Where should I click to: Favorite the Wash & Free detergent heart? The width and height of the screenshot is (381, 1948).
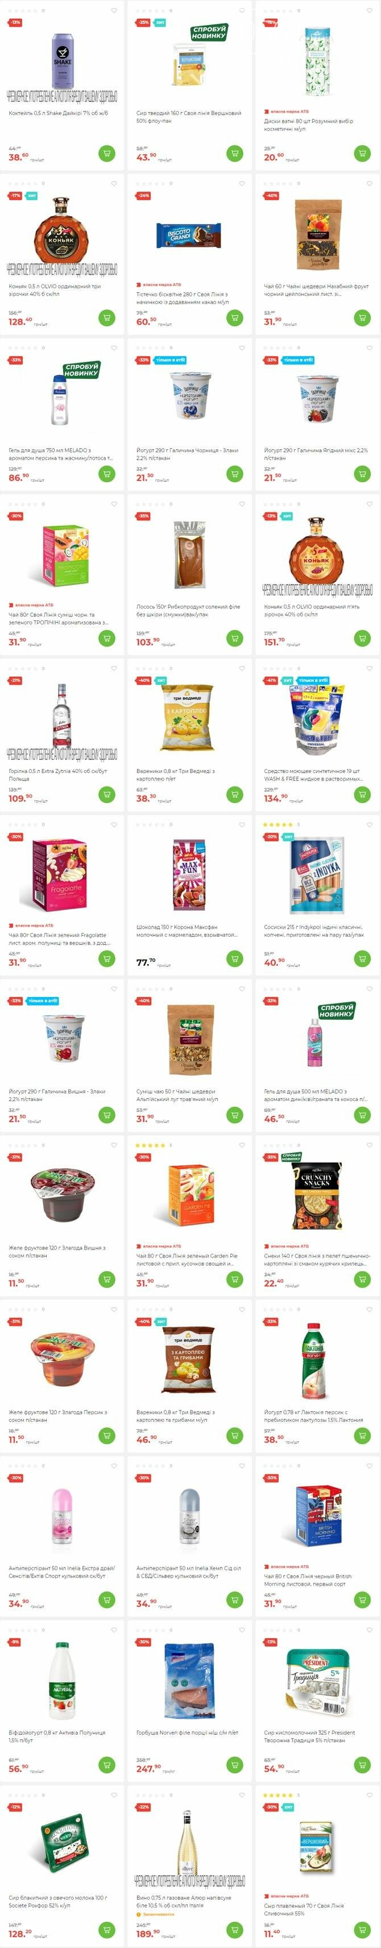370,668
